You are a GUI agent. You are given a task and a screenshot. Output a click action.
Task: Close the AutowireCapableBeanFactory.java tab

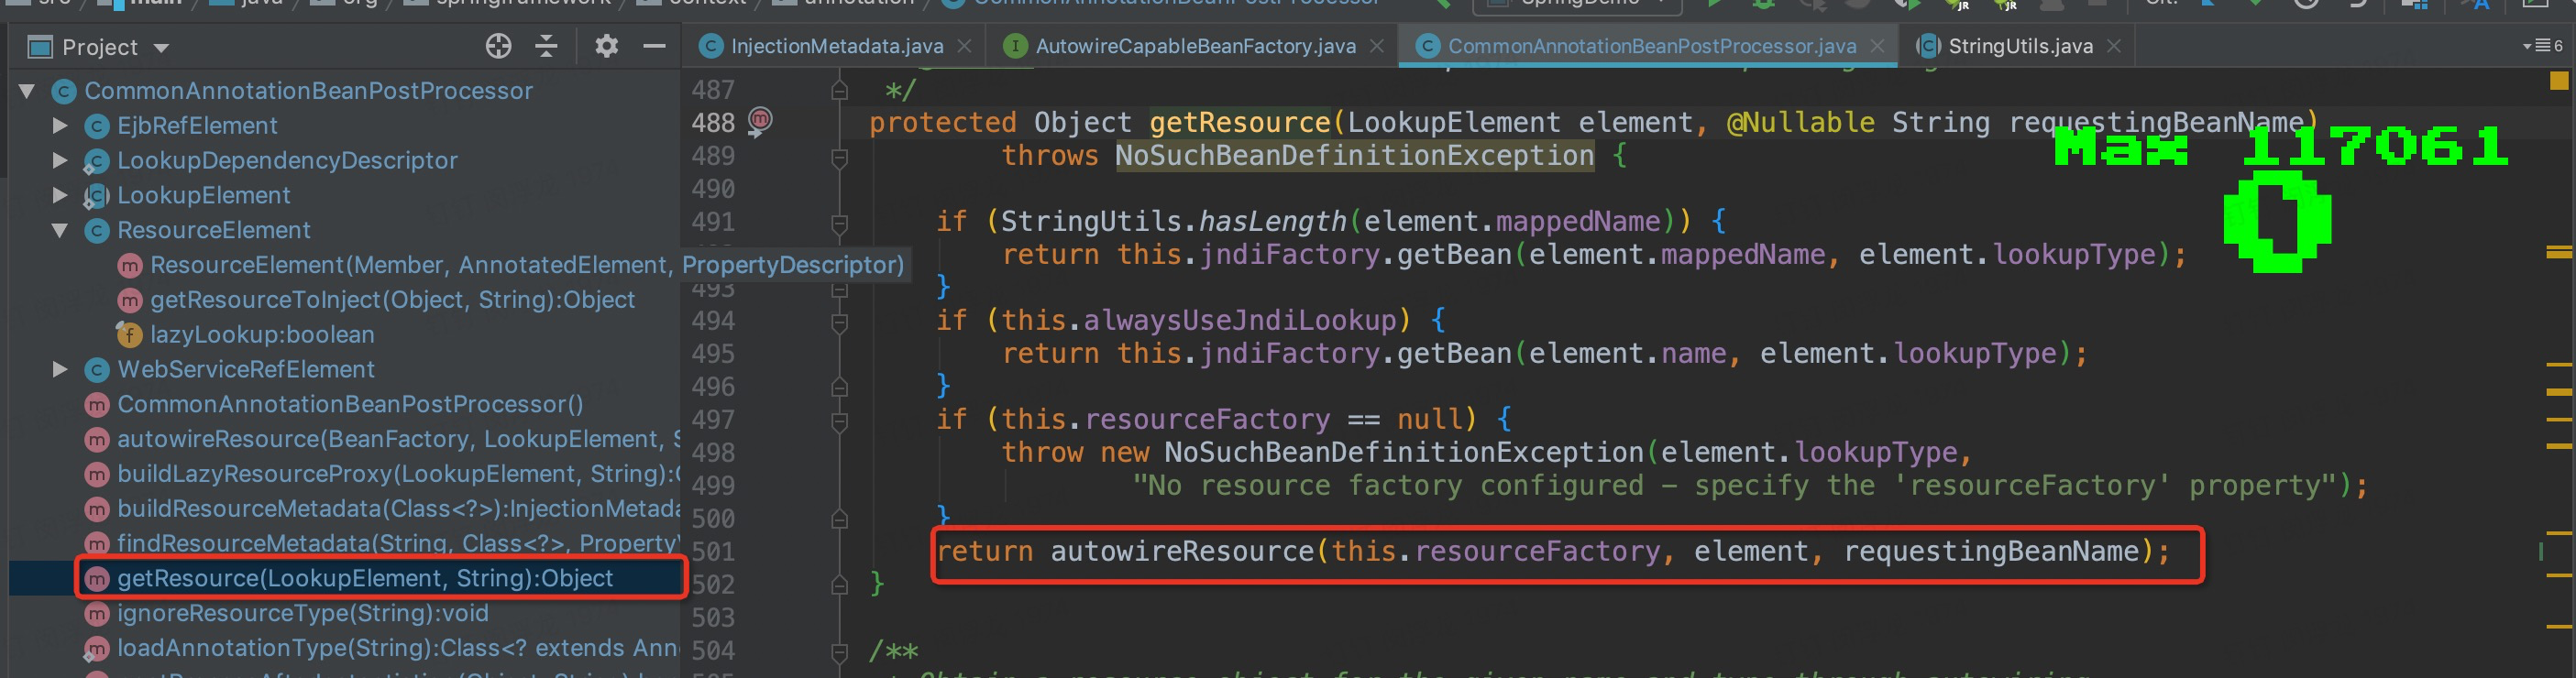tap(1377, 46)
